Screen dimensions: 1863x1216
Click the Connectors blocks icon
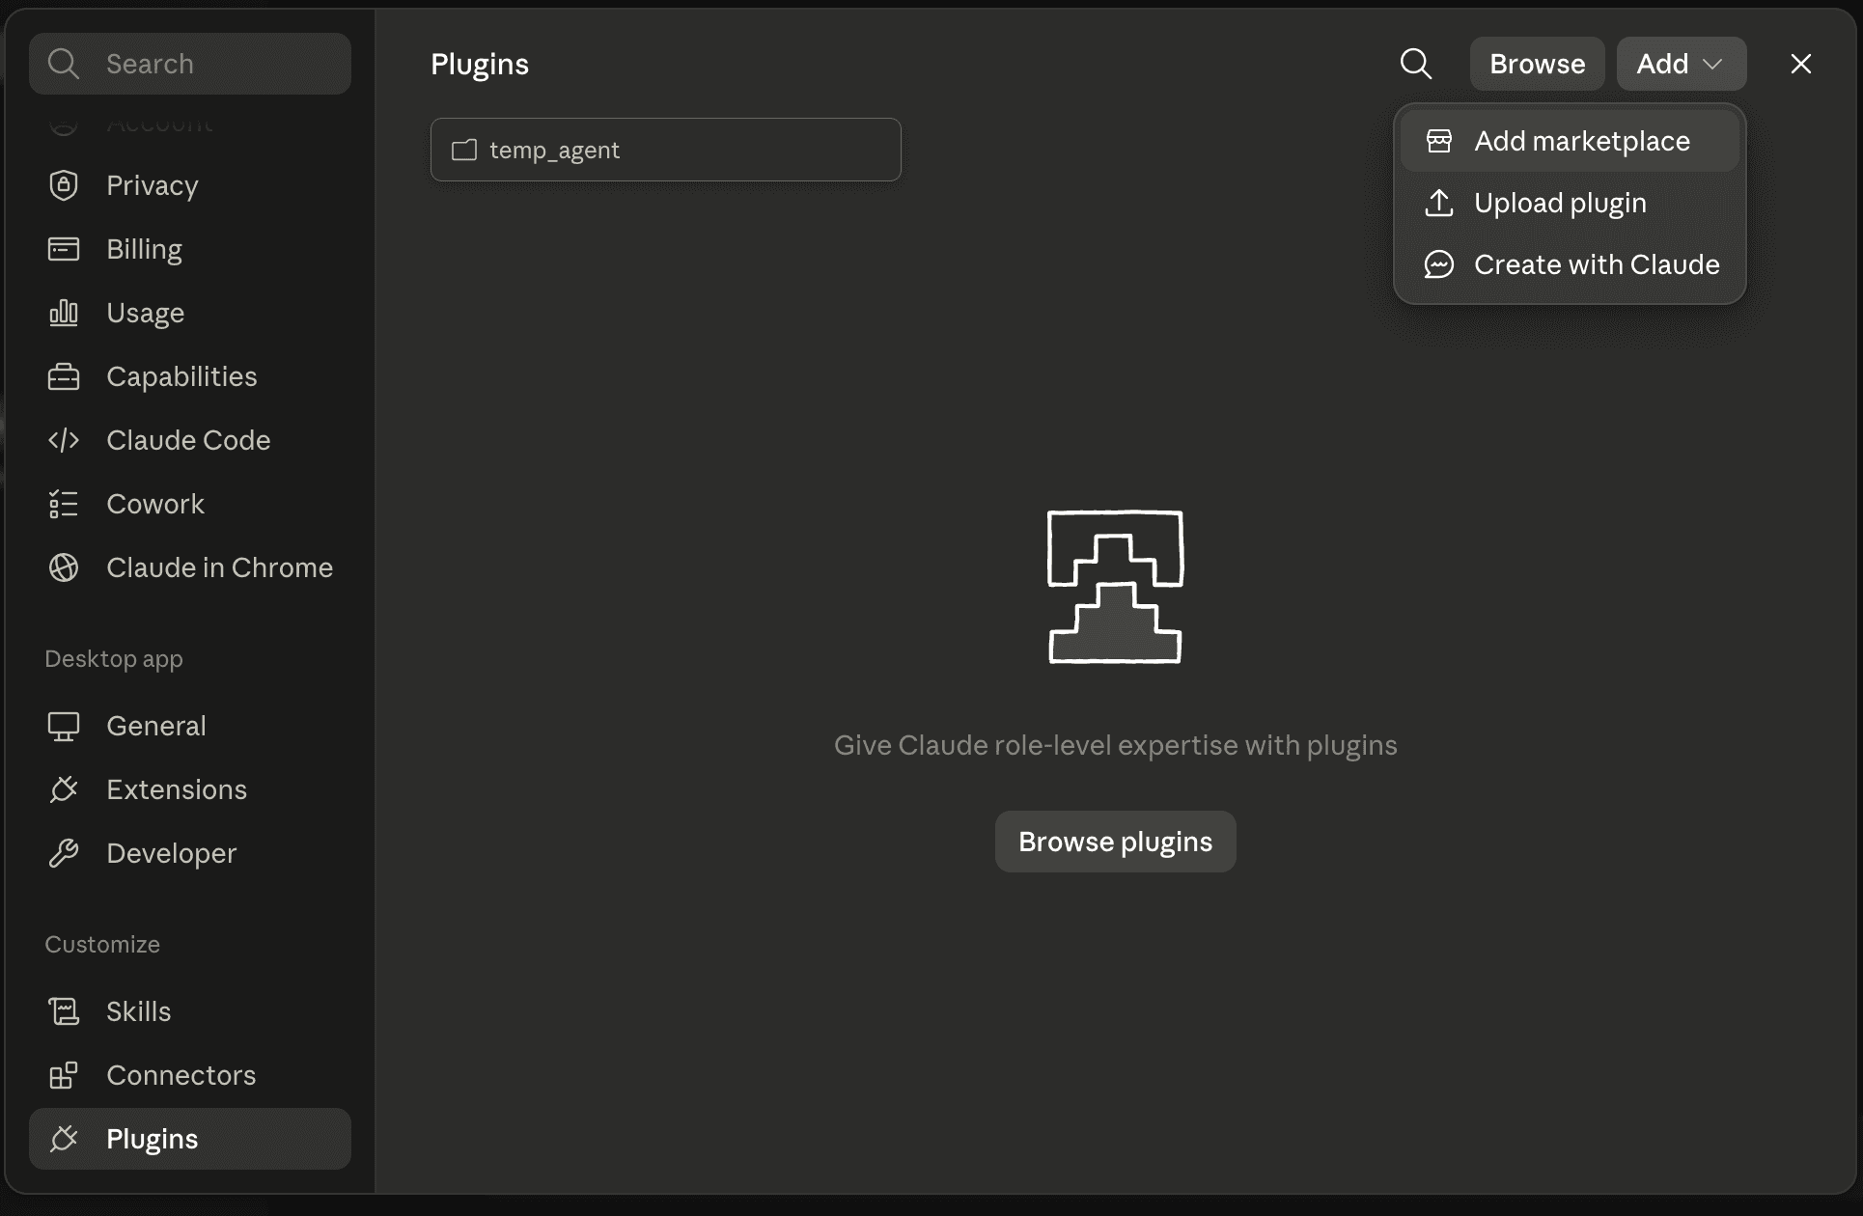(x=64, y=1075)
